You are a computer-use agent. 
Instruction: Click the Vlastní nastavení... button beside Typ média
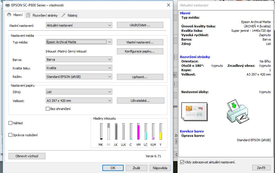click(140, 42)
